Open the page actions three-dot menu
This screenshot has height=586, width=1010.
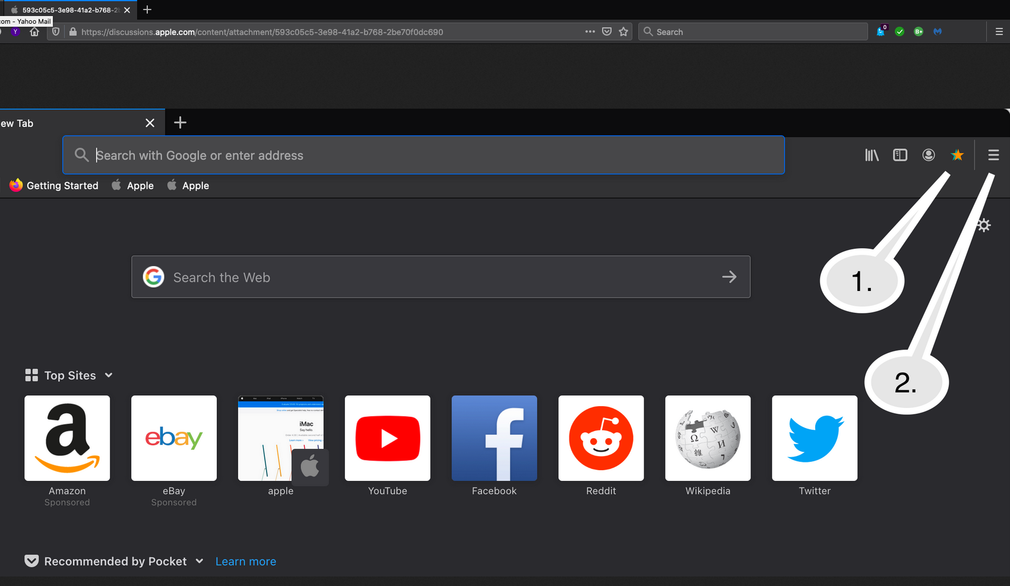click(590, 32)
